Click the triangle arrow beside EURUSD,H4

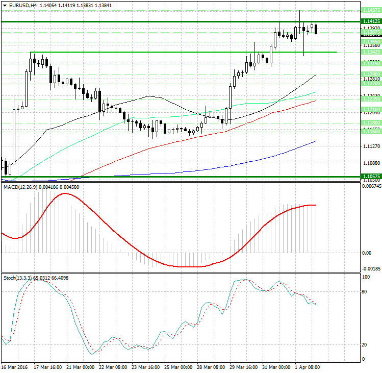pos(5,6)
